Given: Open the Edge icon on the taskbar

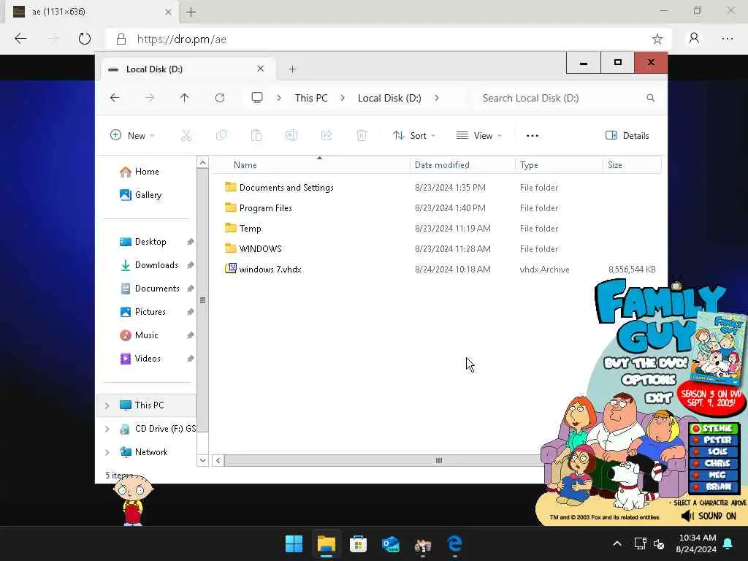Looking at the screenshot, I should [454, 543].
